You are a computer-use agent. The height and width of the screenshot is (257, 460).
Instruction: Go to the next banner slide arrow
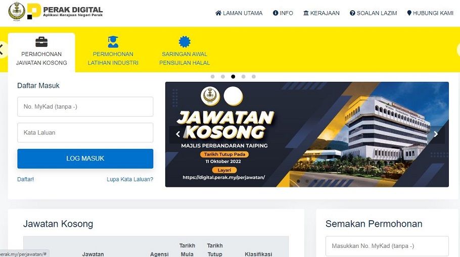pos(436,134)
